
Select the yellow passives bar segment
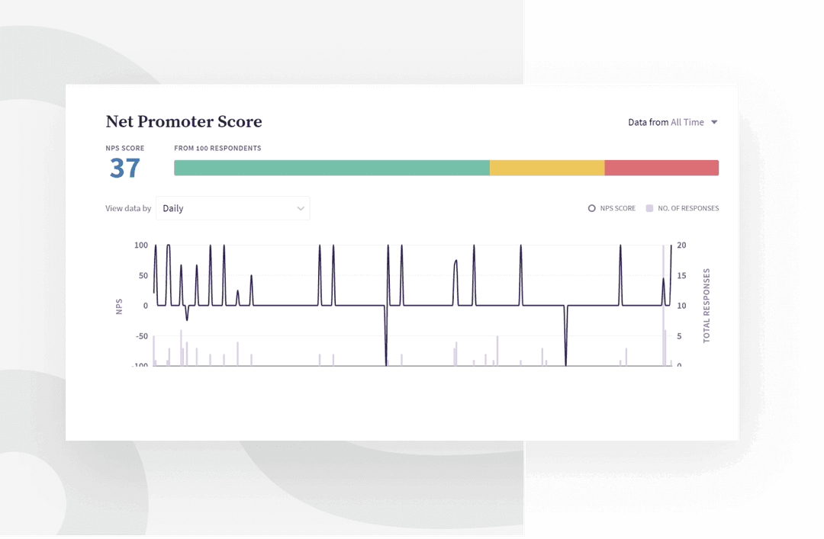point(547,168)
